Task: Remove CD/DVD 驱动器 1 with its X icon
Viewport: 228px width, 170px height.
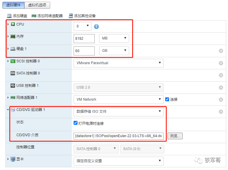Action: tap(221, 112)
